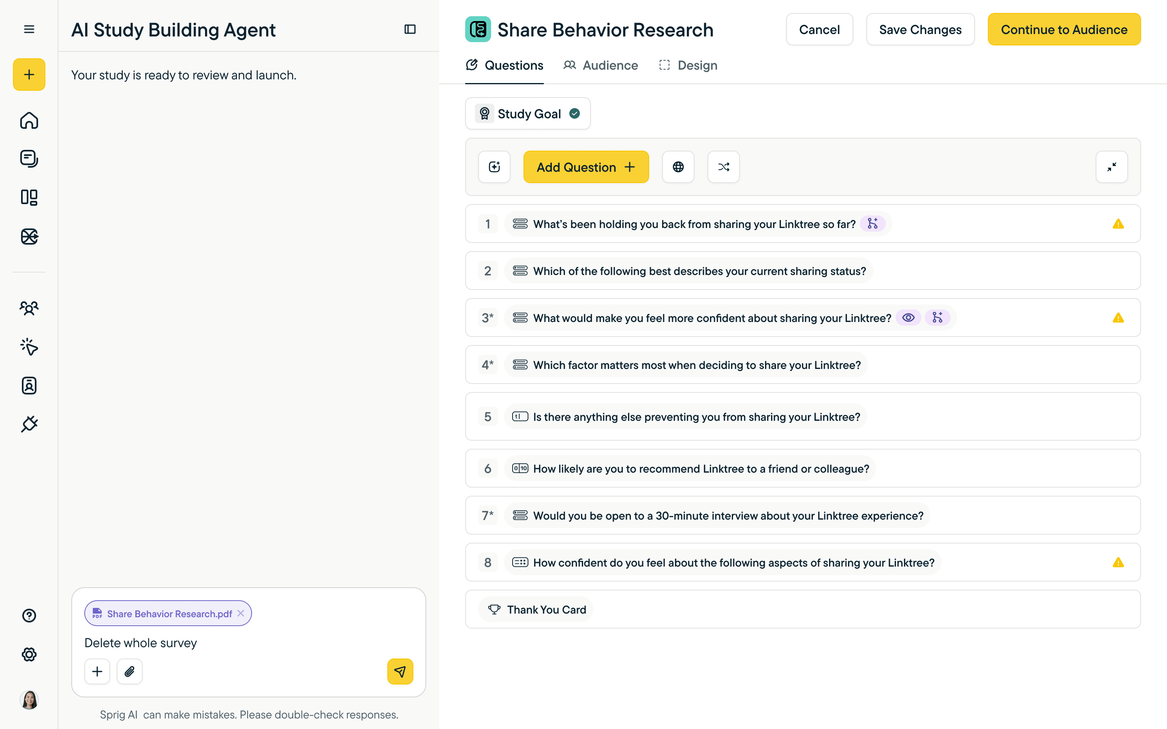Open the surveys chat icon in sidebar
1167x729 pixels.
pyautogui.click(x=29, y=159)
